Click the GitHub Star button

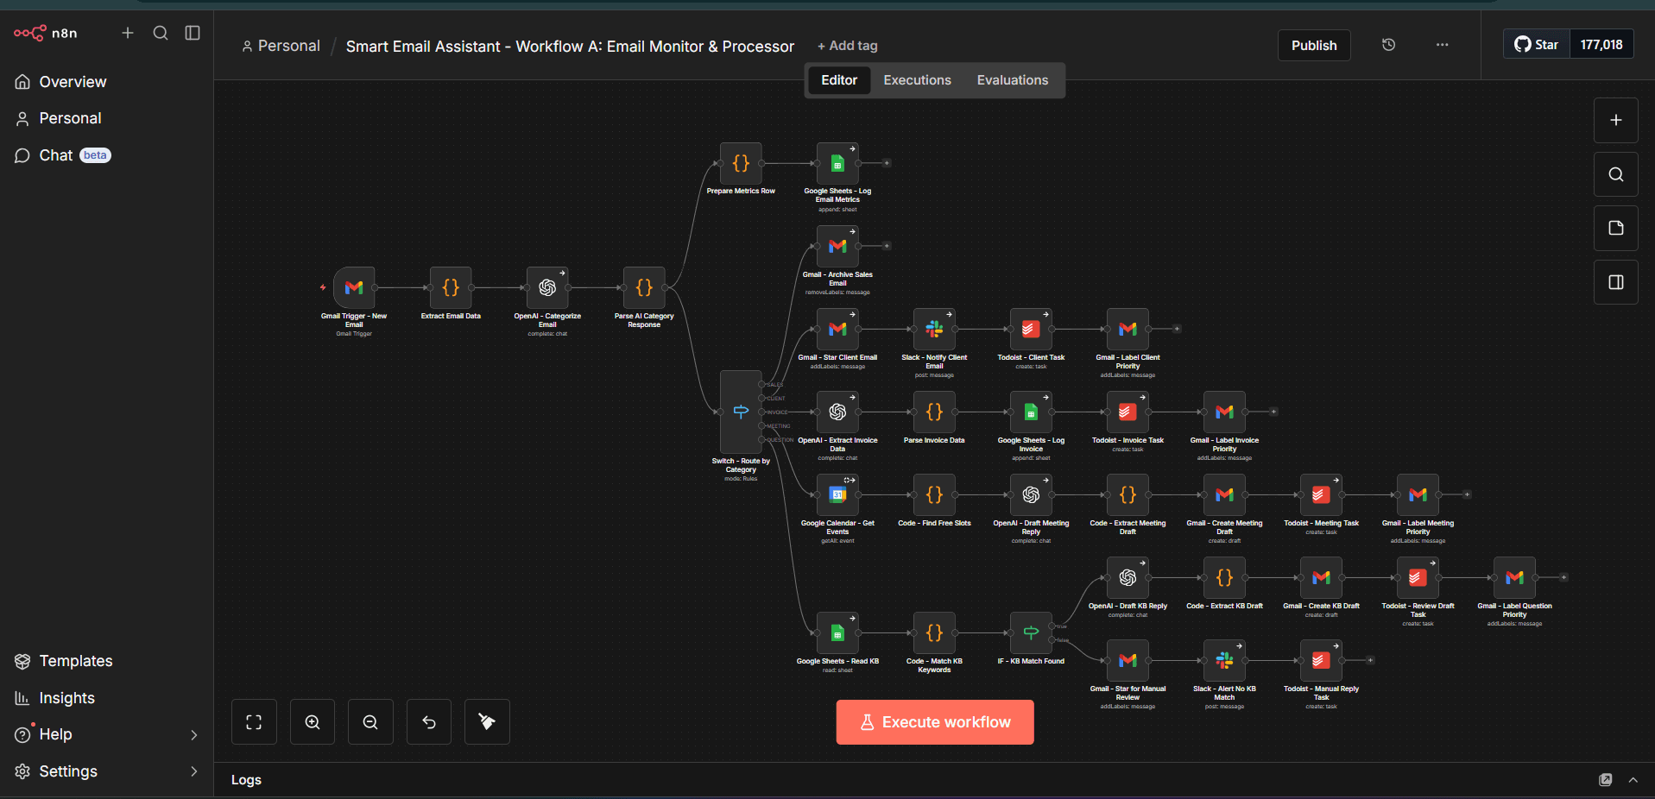1537,44
